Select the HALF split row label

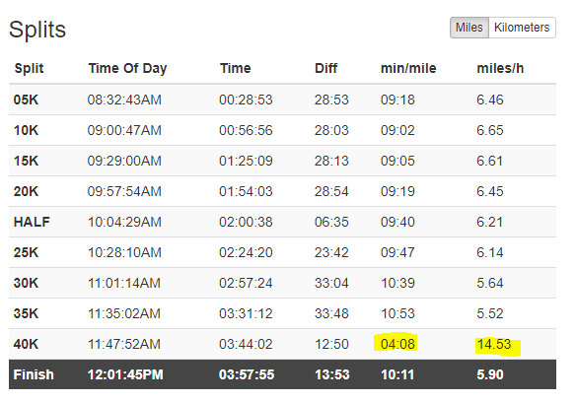pyautogui.click(x=32, y=222)
